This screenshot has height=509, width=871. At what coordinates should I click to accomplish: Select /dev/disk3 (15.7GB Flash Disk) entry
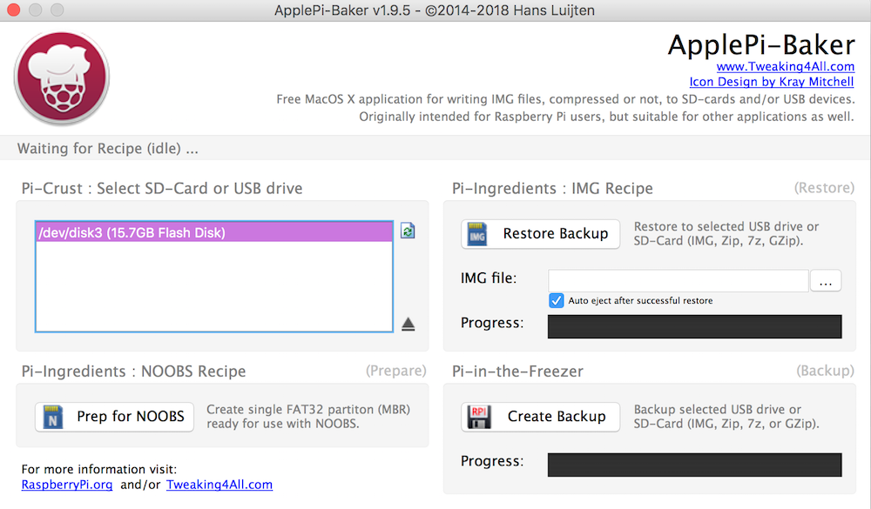point(214,232)
